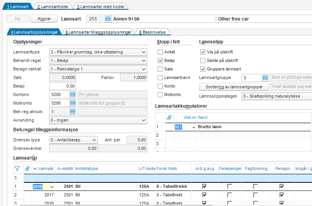Viewport: 312px width, 206px height.
Task: Open the Beskrivelse tab
Action: click(x=152, y=32)
